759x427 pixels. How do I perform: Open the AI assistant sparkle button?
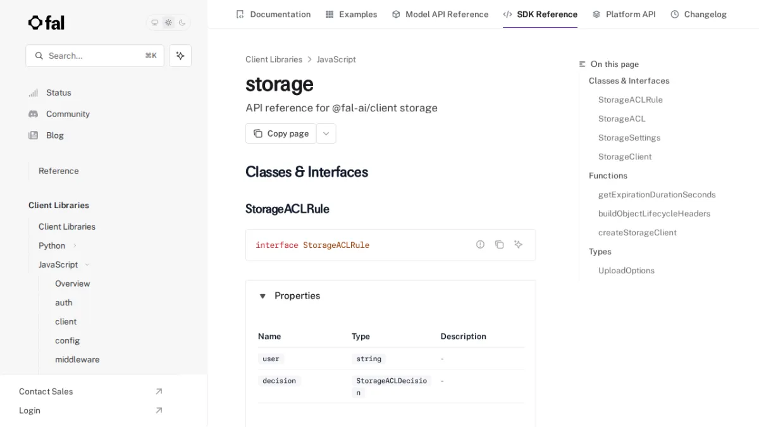180,56
